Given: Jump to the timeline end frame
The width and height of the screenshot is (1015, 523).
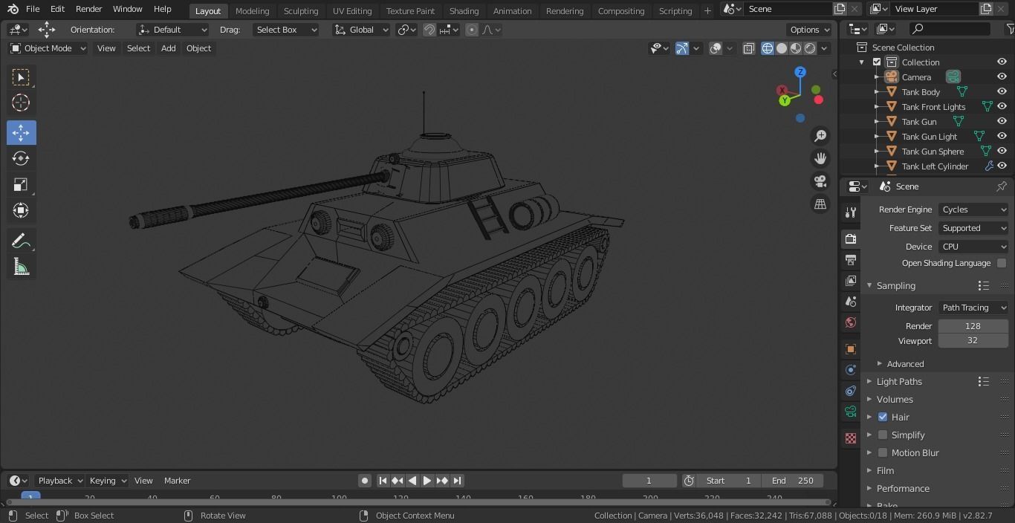Looking at the screenshot, I should click(x=458, y=481).
